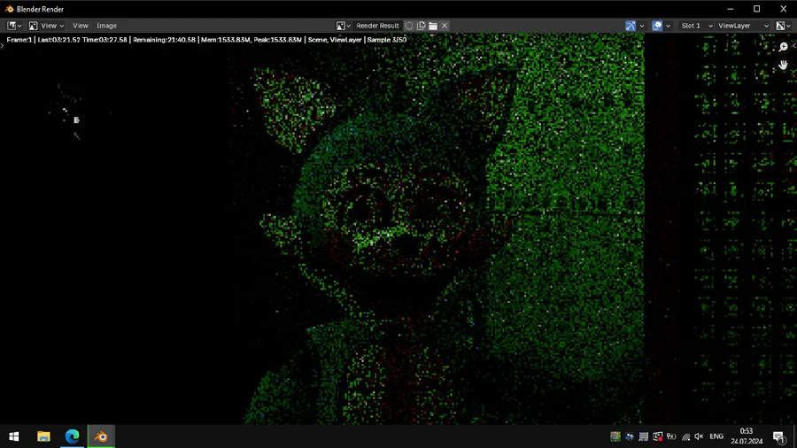Click the battery status tray icon
The width and height of the screenshot is (797, 448).
[671, 436]
